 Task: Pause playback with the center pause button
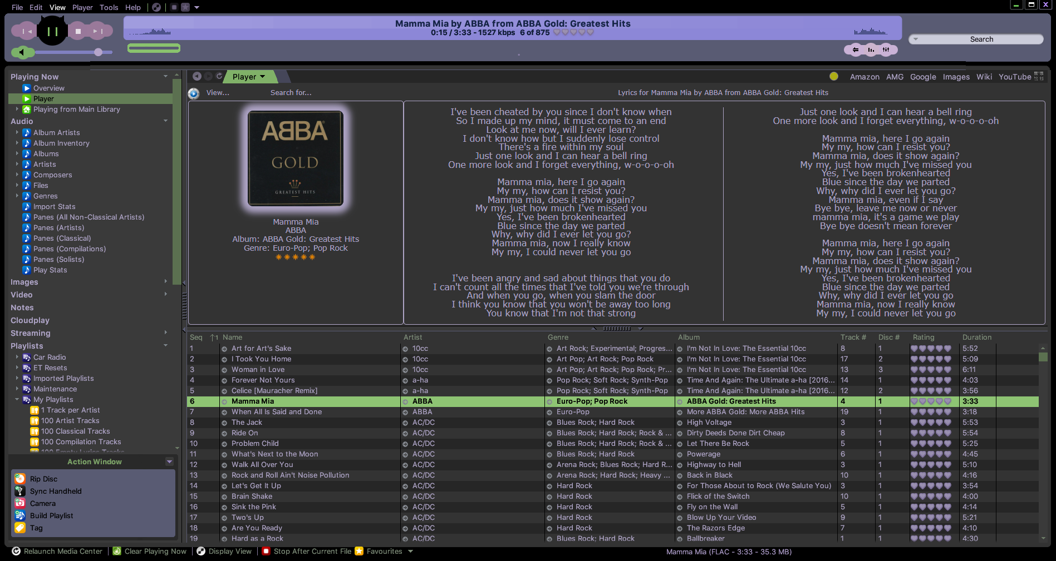pos(52,31)
